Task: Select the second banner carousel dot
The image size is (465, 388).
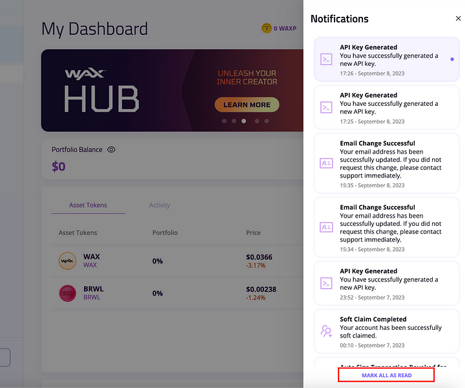Action: [x=234, y=121]
